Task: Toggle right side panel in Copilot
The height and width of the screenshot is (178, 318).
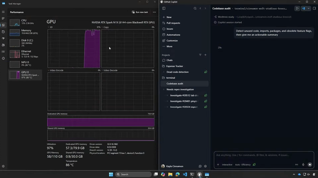Action: 314,9
